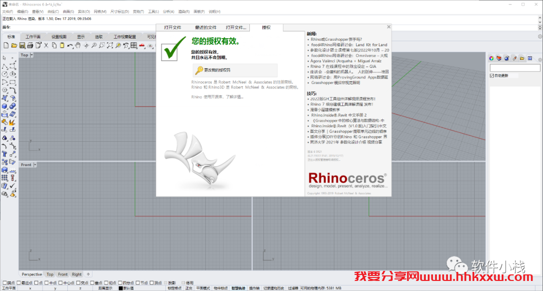Image resolution: width=543 pixels, height=291 pixels.
Task: Create a new file with the blank page icon
Action: tap(6, 45)
